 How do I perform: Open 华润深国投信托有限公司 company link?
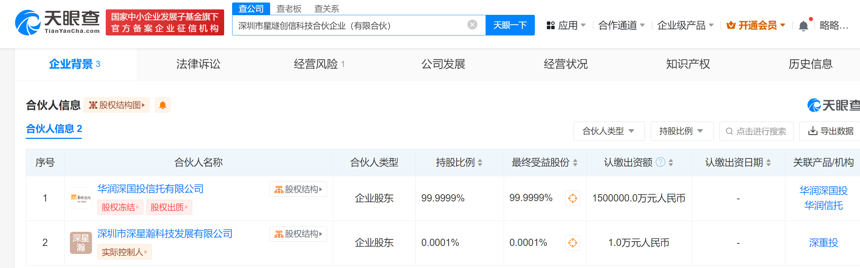click(150, 189)
